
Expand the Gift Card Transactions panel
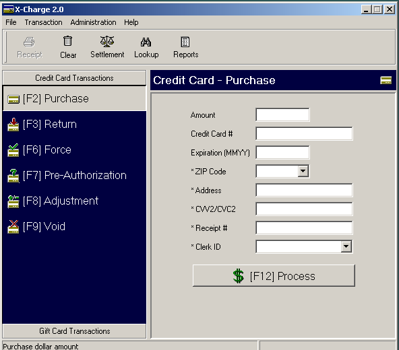point(74,331)
